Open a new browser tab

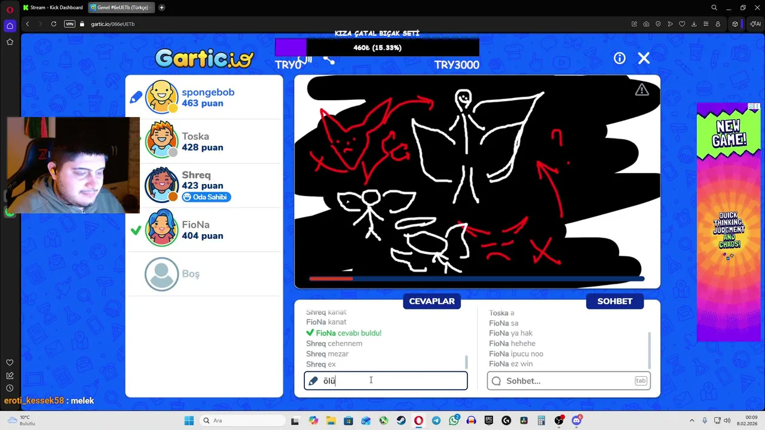161,8
